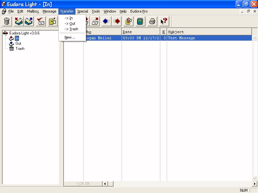Choose 'New...' in the Transfer menu

tap(72, 37)
